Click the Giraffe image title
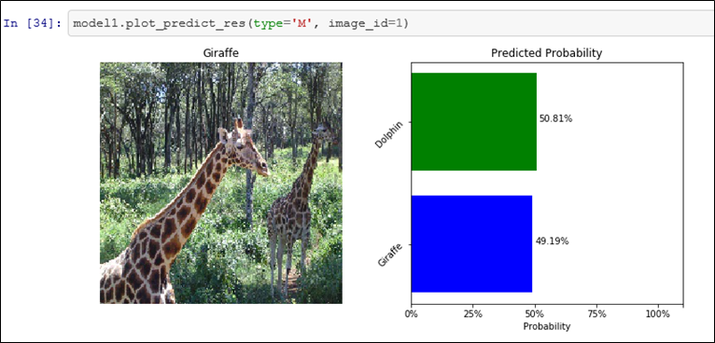715x343 pixels. (x=220, y=54)
